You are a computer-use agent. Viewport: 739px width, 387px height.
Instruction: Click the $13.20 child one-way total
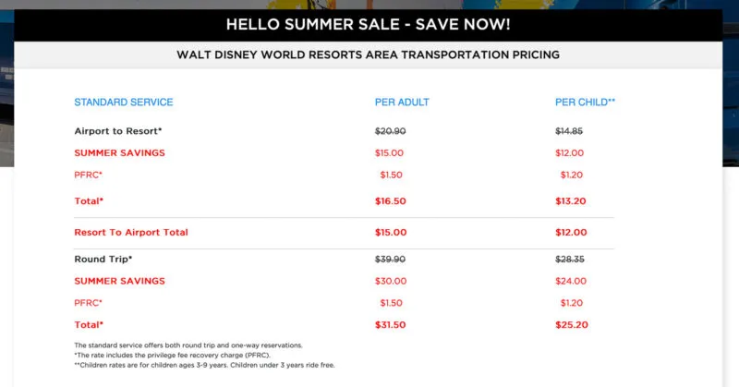click(570, 200)
